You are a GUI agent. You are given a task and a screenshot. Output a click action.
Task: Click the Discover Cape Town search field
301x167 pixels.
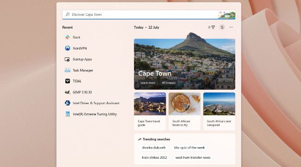click(149, 14)
